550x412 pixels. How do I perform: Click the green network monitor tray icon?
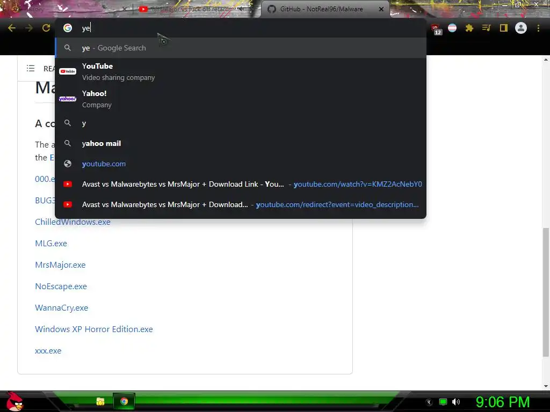443,402
